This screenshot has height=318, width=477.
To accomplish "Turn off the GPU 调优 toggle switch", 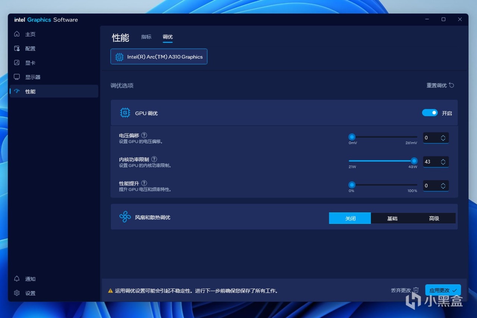I will (430, 113).
